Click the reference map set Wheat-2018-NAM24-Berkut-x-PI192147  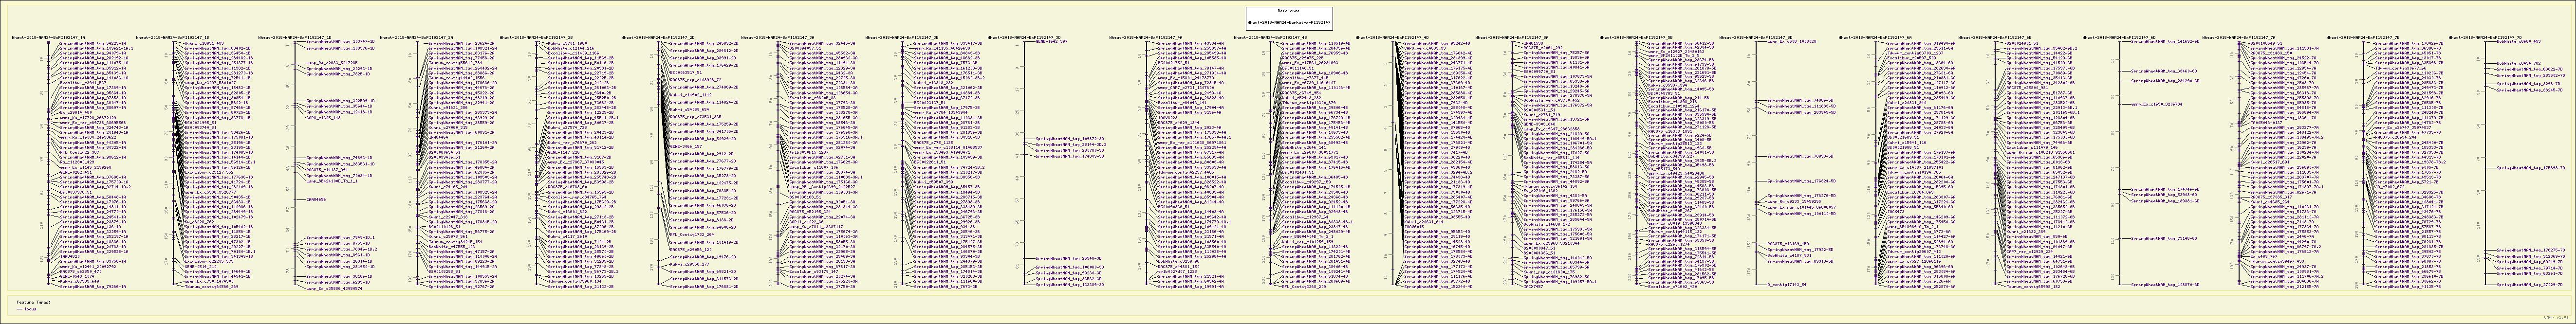pos(1288,22)
